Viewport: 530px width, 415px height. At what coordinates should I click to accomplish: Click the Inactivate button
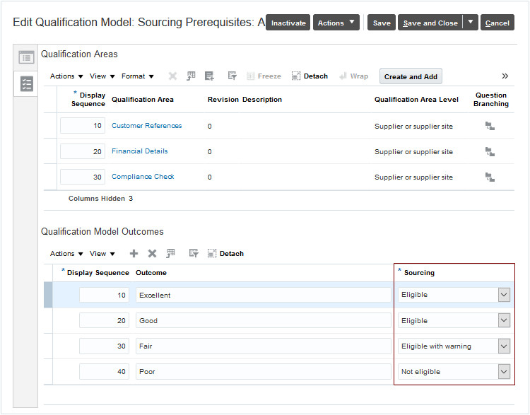tap(288, 23)
